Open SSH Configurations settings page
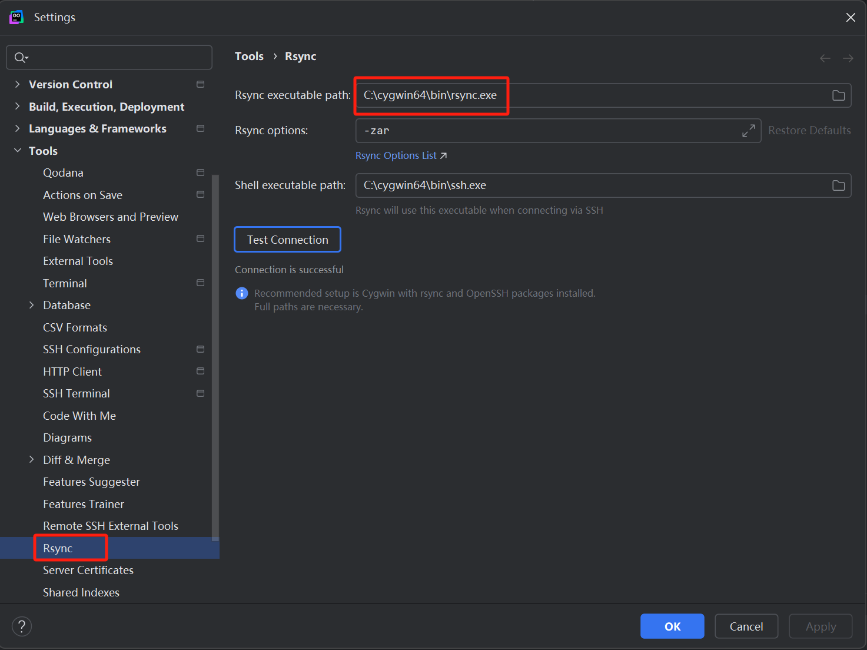867x650 pixels. point(92,349)
